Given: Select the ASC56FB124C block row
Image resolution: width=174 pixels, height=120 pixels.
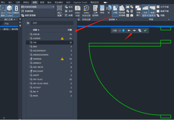Looking at the screenshot, I should (49, 51).
